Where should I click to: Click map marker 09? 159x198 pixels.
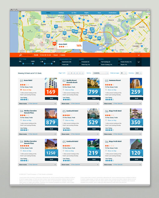coord(93,31)
